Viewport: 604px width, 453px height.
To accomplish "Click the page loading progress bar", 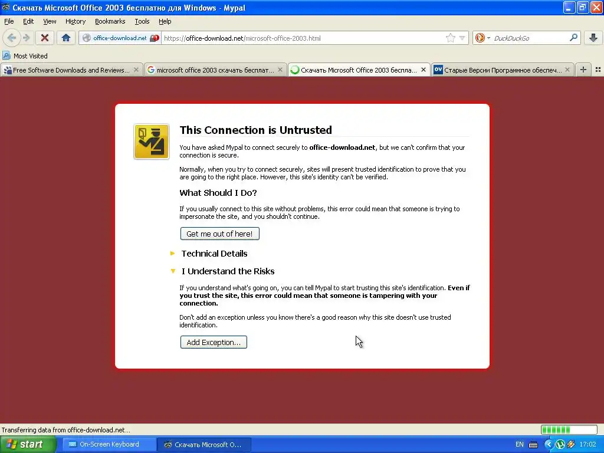I will (x=569, y=429).
